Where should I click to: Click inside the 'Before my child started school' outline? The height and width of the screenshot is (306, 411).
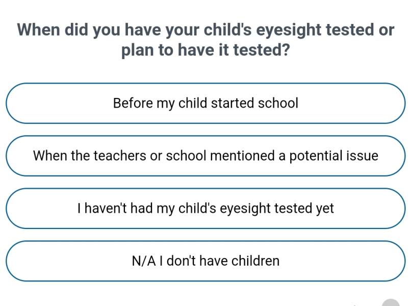[205, 103]
